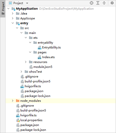116x133 pixels.
Task: Open the Project panel settings gear
Action: pyautogui.click(x=112, y=3)
